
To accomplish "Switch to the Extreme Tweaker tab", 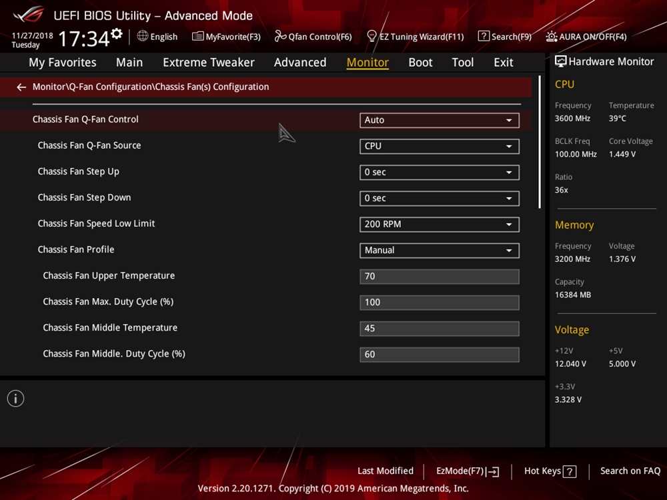I will click(x=208, y=62).
